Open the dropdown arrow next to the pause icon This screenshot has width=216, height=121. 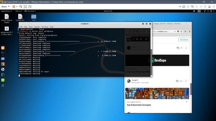[17, 7]
